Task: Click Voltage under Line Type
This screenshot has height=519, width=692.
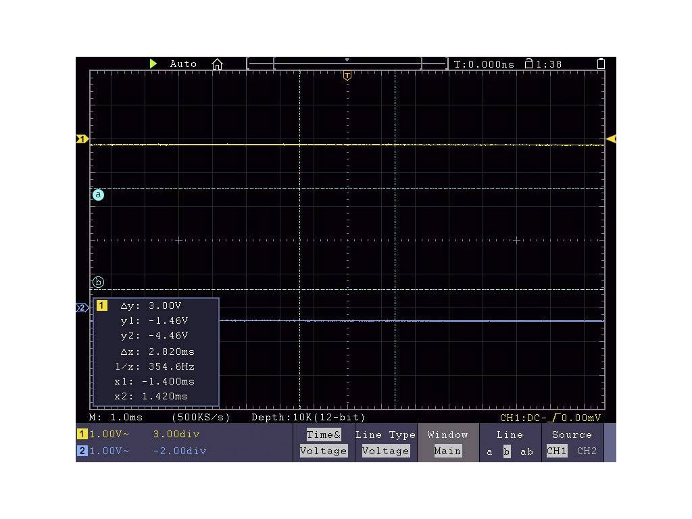Action: pos(385,451)
